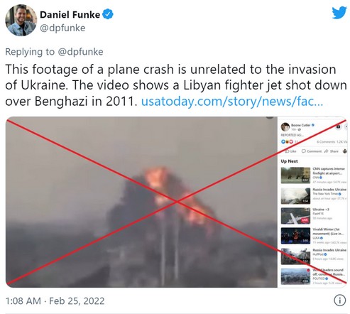Open the Daniel Funke display name
Screen dimensions: 350x314
coord(70,15)
